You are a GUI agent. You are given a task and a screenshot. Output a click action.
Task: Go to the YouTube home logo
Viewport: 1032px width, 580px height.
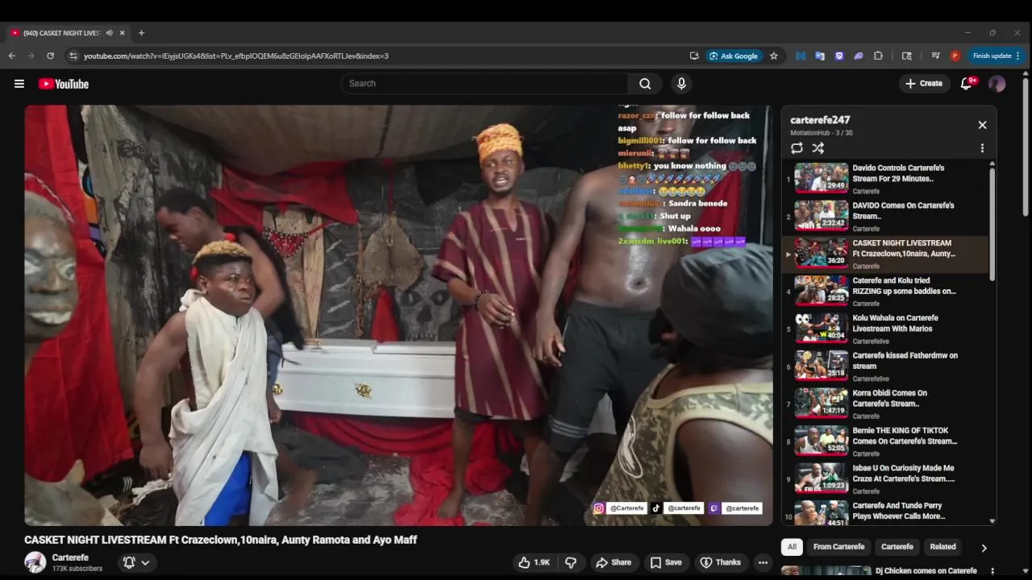coord(63,84)
